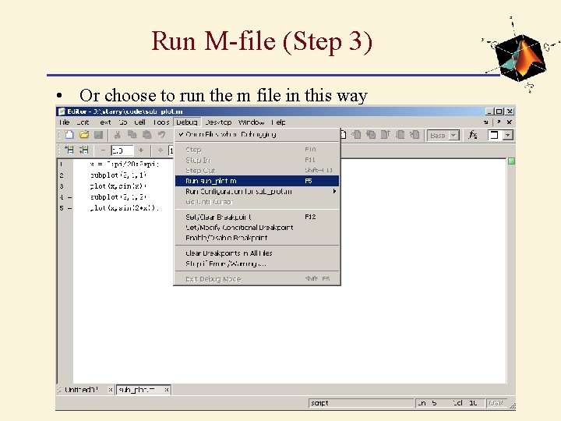The width and height of the screenshot is (561, 421).
Task: Click the Step In debug toolbar icon
Action: (x=371, y=135)
